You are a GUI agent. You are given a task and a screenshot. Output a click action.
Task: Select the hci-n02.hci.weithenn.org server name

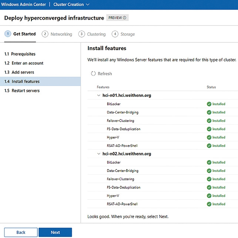[127, 154]
